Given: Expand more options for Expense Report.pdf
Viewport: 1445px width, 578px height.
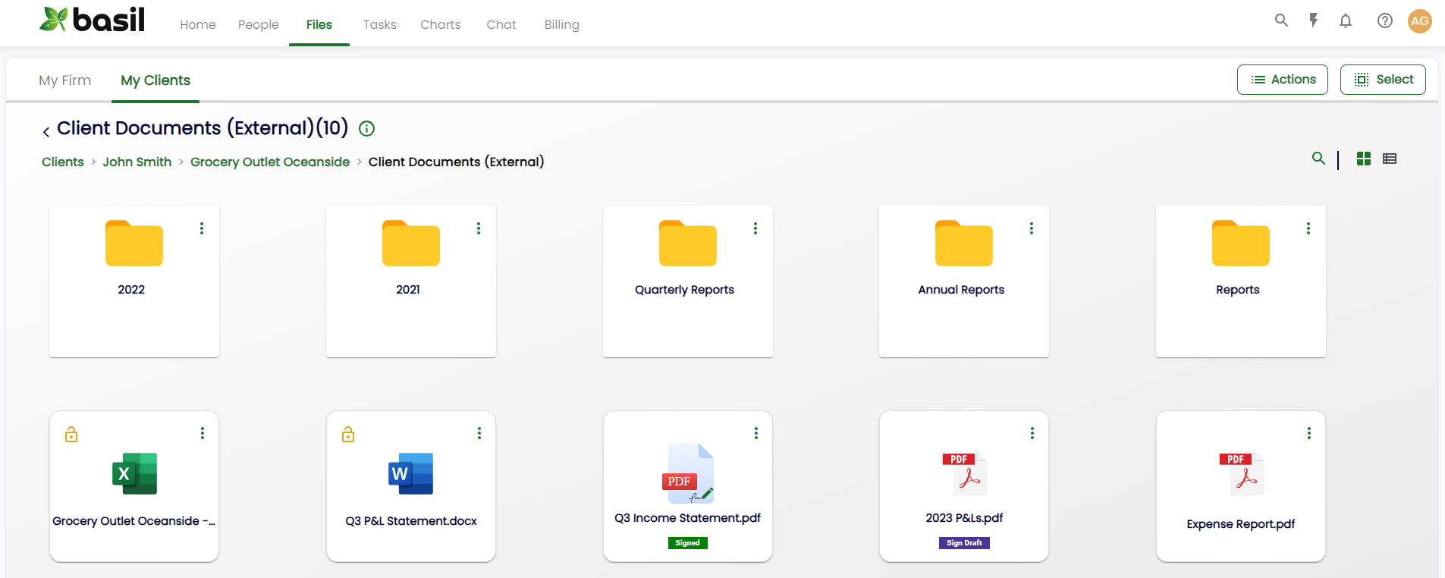Looking at the screenshot, I should coord(1308,433).
